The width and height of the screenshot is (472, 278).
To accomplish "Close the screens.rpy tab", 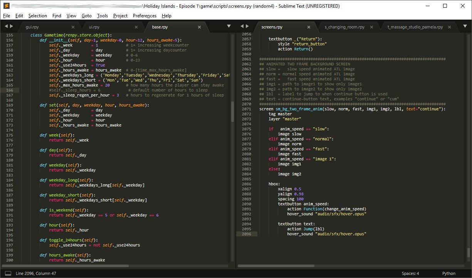I will pyautogui.click(x=309, y=27).
